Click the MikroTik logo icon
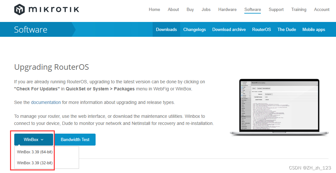Image resolution: width=336 pixels, height=173 pixels. [x=19, y=9]
